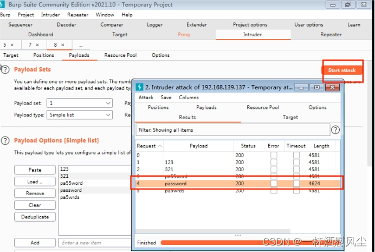Close the Intruder attack results window
Screen dimensions: 375x252
pos(332,87)
